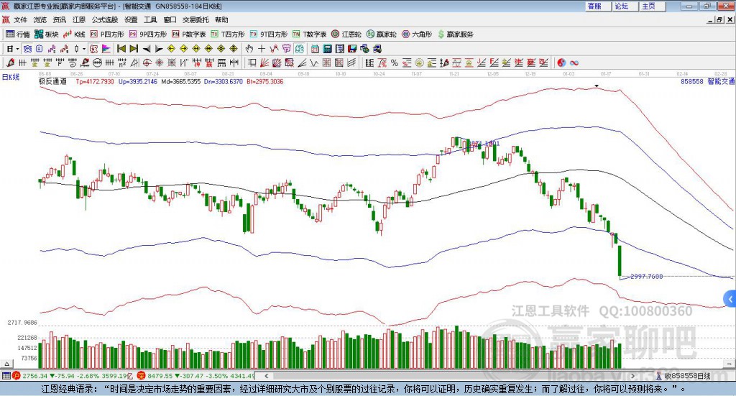Open the 江恩 menu

(x=79, y=19)
